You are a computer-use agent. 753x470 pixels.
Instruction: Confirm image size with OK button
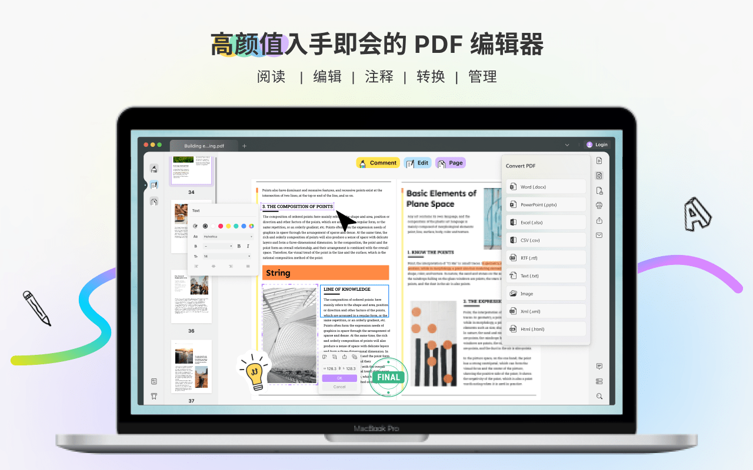pyautogui.click(x=339, y=378)
